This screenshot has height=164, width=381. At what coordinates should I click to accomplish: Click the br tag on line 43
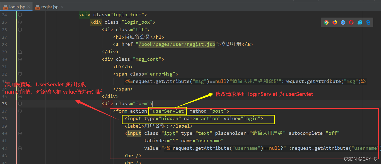[x=133, y=156]
